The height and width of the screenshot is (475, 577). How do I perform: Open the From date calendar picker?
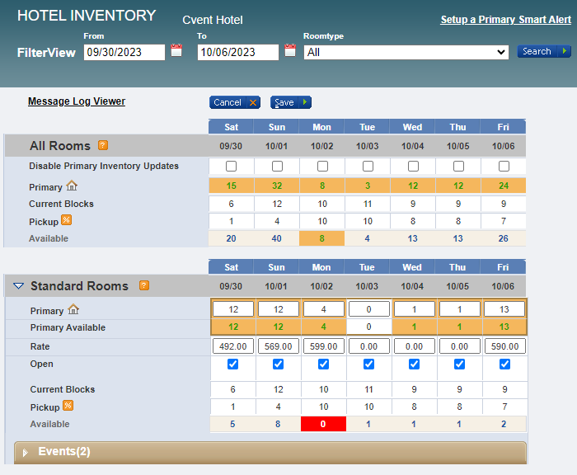(176, 51)
